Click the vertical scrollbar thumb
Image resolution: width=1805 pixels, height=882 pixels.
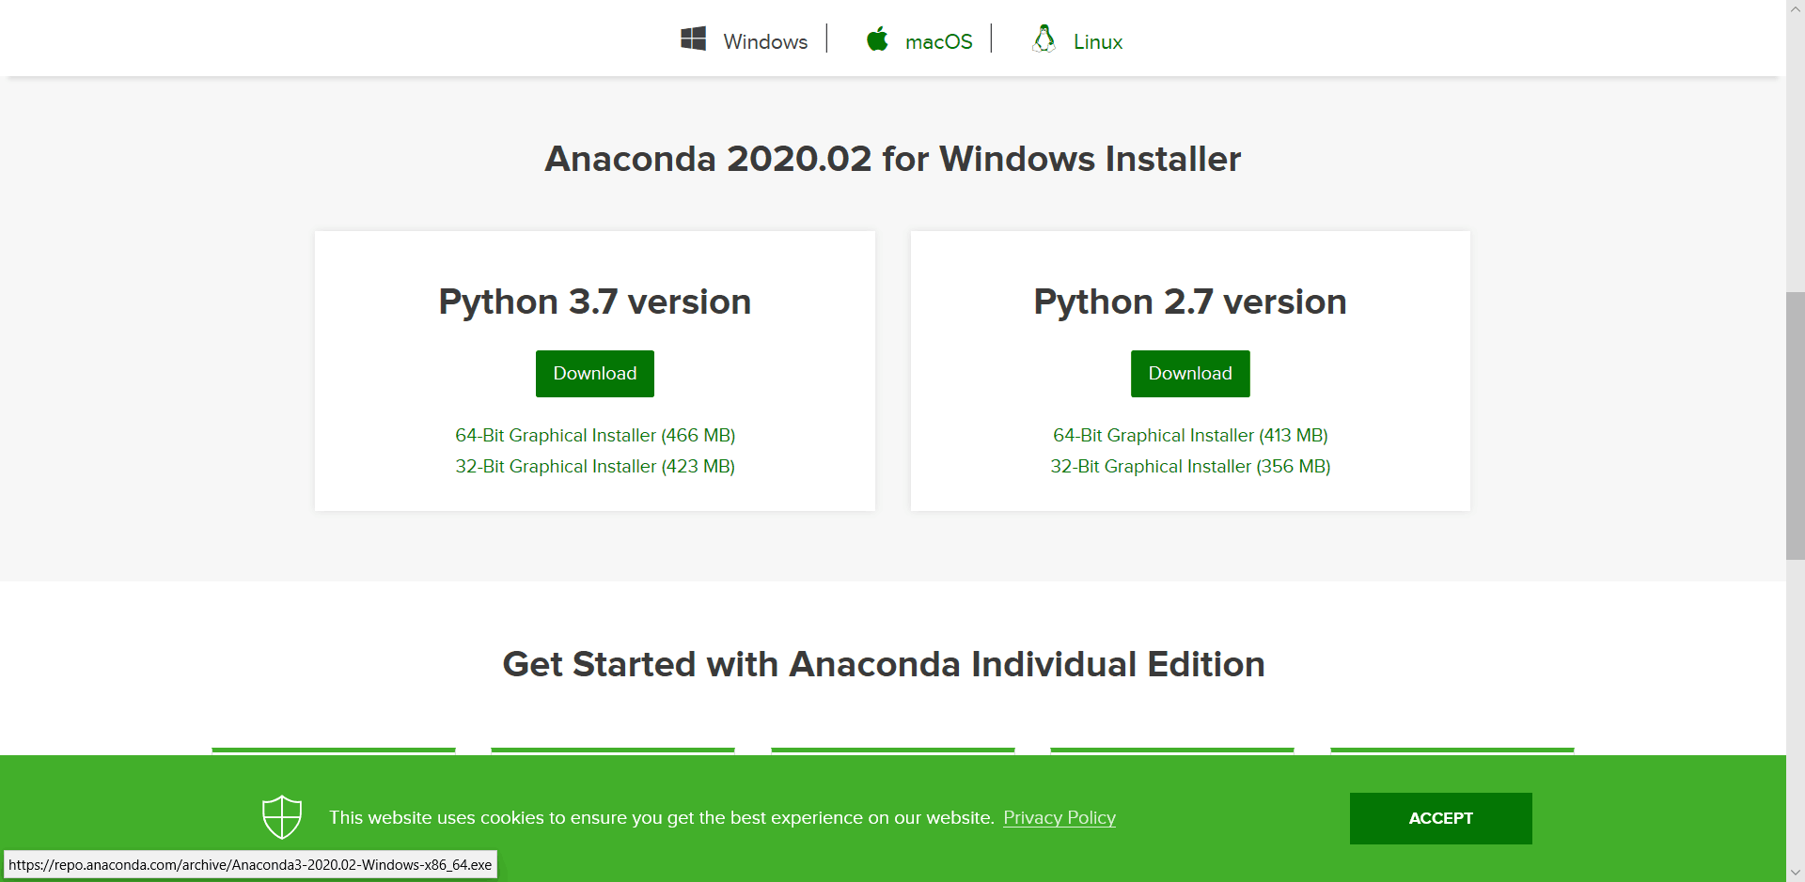tap(1795, 426)
